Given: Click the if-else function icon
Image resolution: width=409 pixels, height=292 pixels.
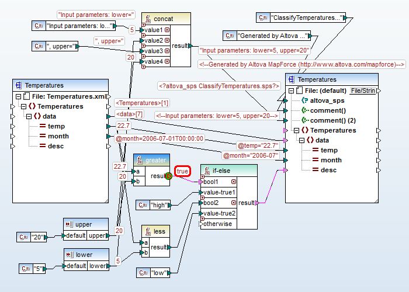Looking at the screenshot, I should 207,171.
